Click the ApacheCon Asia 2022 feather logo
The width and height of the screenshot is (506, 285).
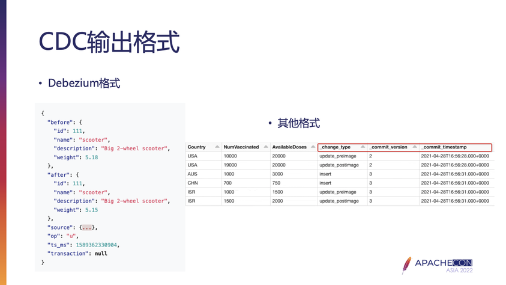(x=406, y=265)
